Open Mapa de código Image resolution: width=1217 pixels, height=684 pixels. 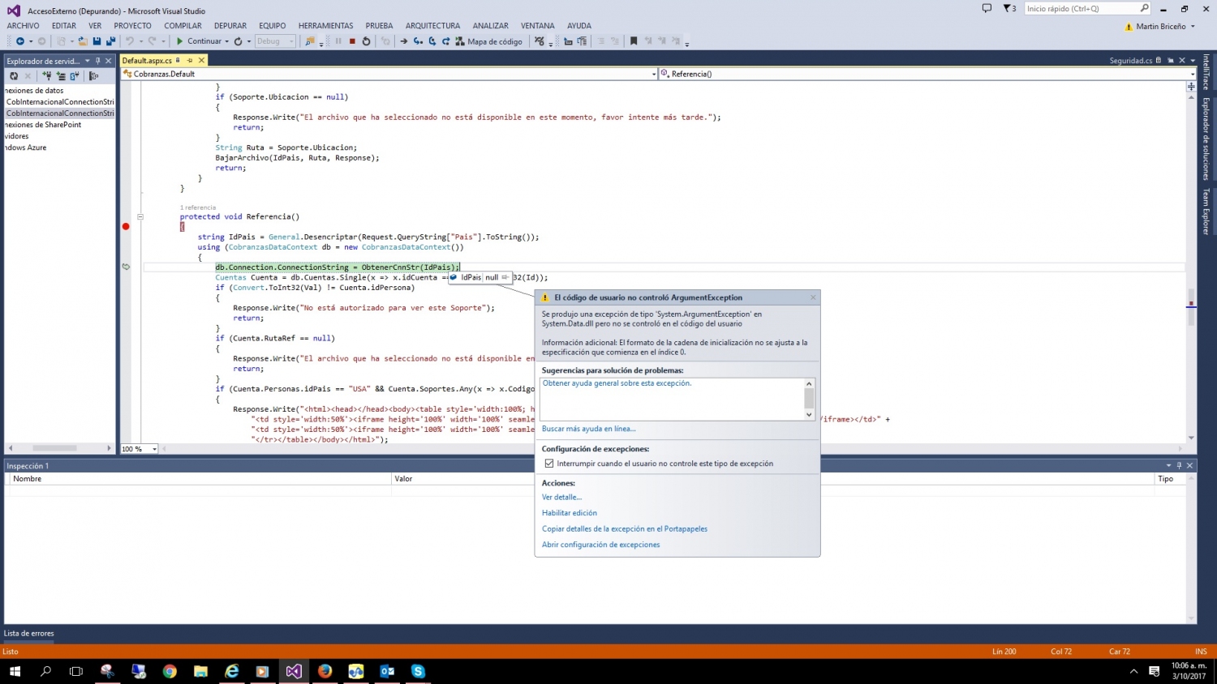pos(489,41)
